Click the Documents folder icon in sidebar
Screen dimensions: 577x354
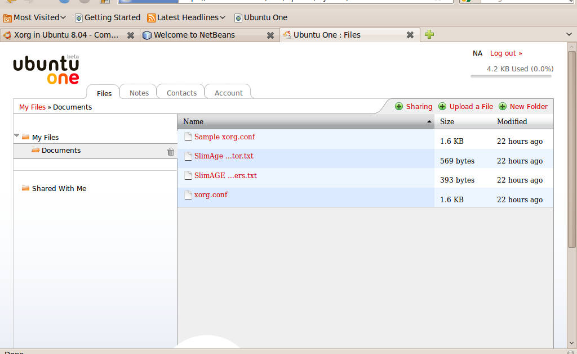click(35, 149)
